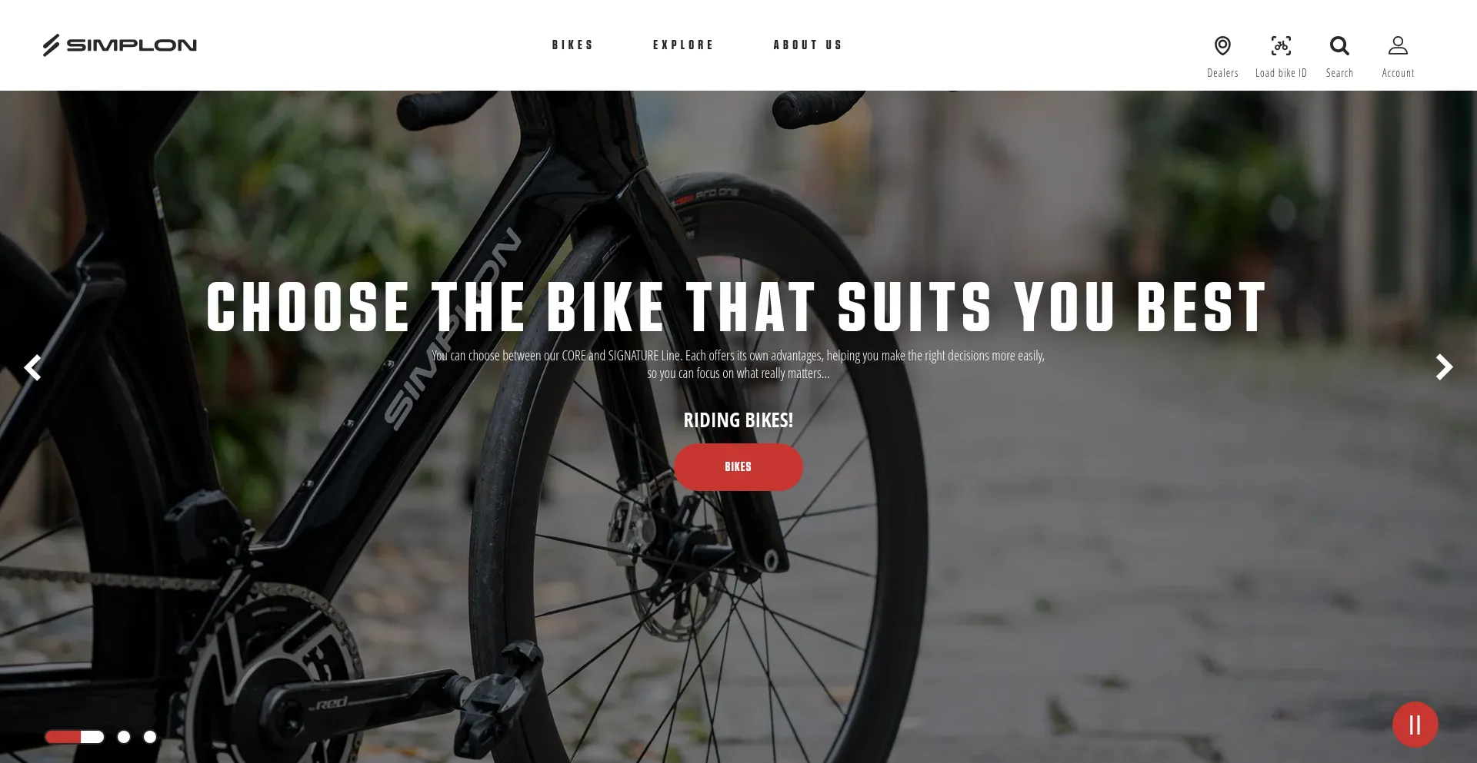Image resolution: width=1477 pixels, height=763 pixels.
Task: Click the Account text label
Action: pos(1398,73)
